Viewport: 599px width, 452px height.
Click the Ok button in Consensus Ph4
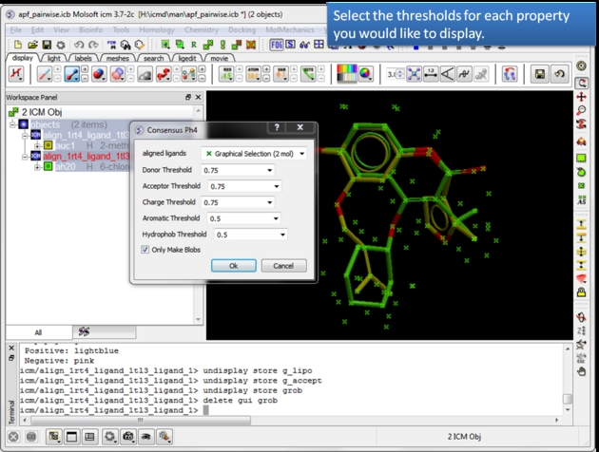pyautogui.click(x=234, y=266)
